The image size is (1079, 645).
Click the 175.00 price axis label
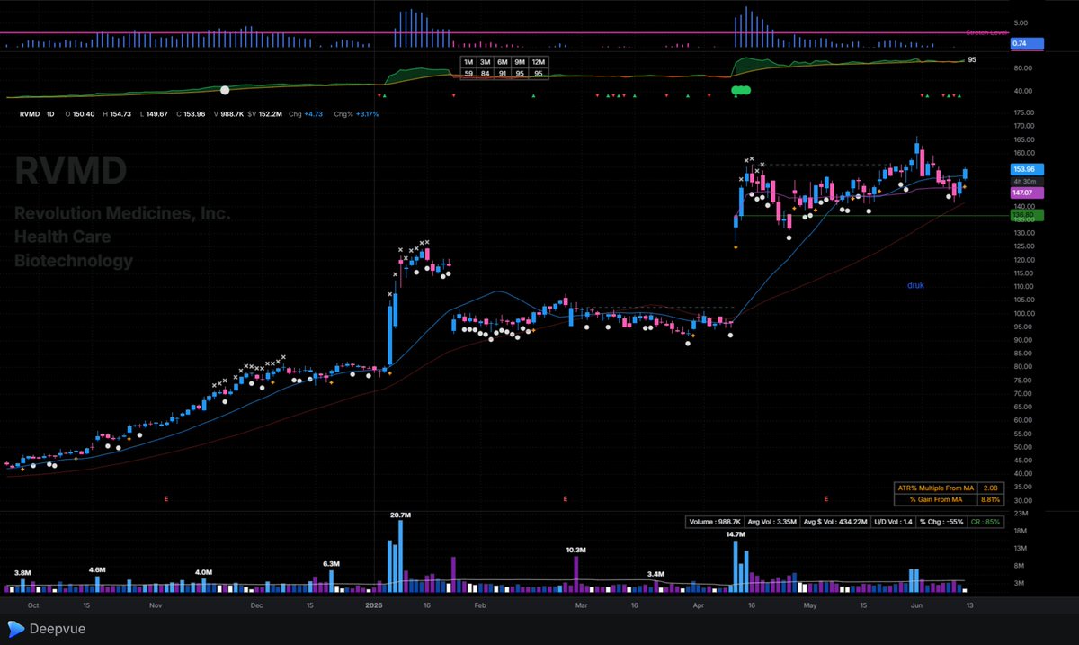click(1022, 113)
